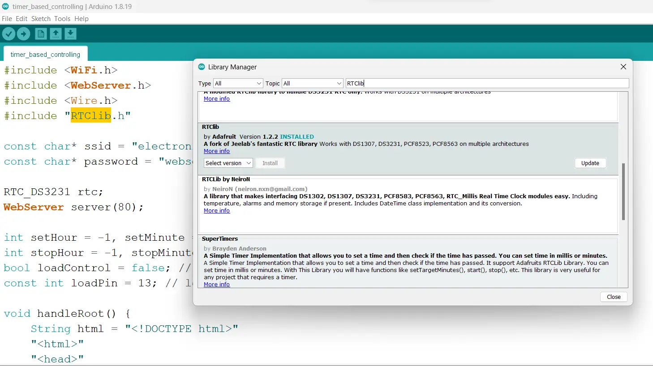Expand the Topic filter dropdown
This screenshot has width=653, height=366.
[x=312, y=83]
